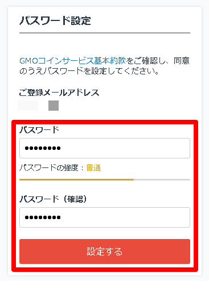Click the gray unfilled part of strength bar

(162, 179)
